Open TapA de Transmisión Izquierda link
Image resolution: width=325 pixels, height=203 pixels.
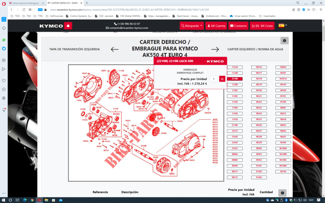74,49
